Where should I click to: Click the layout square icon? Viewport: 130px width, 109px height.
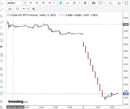(101, 3)
